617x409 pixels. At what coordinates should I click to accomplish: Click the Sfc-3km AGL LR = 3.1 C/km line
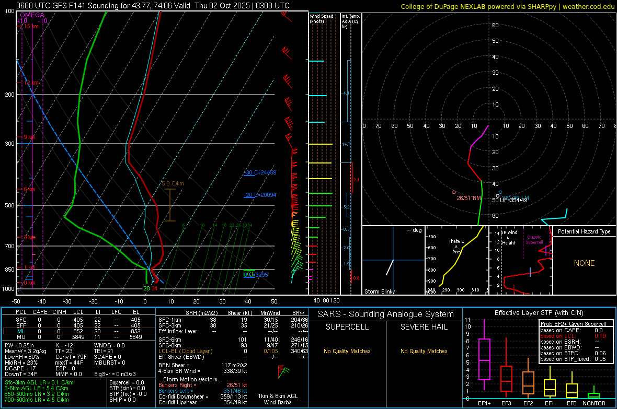39,382
